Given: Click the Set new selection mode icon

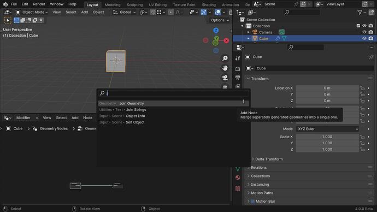Looking at the screenshot, I should click(x=16, y=20).
